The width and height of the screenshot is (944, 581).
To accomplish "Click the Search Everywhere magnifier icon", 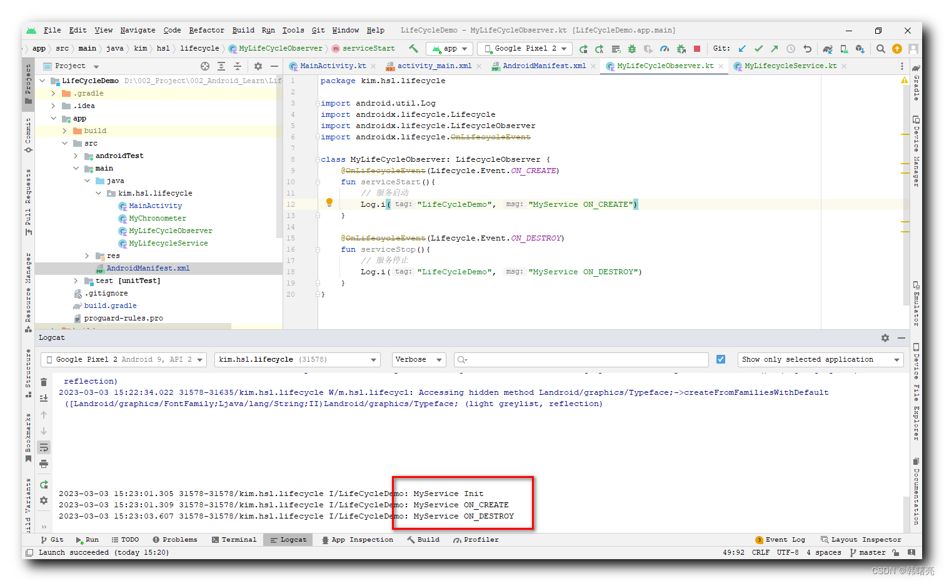I will coord(880,49).
